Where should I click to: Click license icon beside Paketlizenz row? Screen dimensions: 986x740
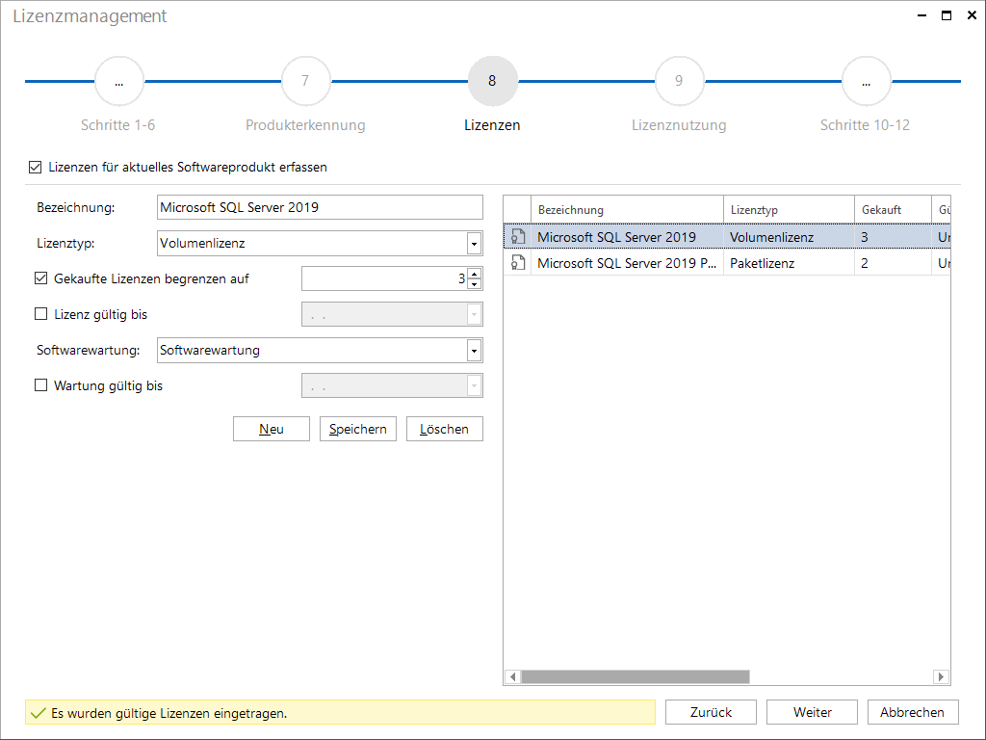517,262
